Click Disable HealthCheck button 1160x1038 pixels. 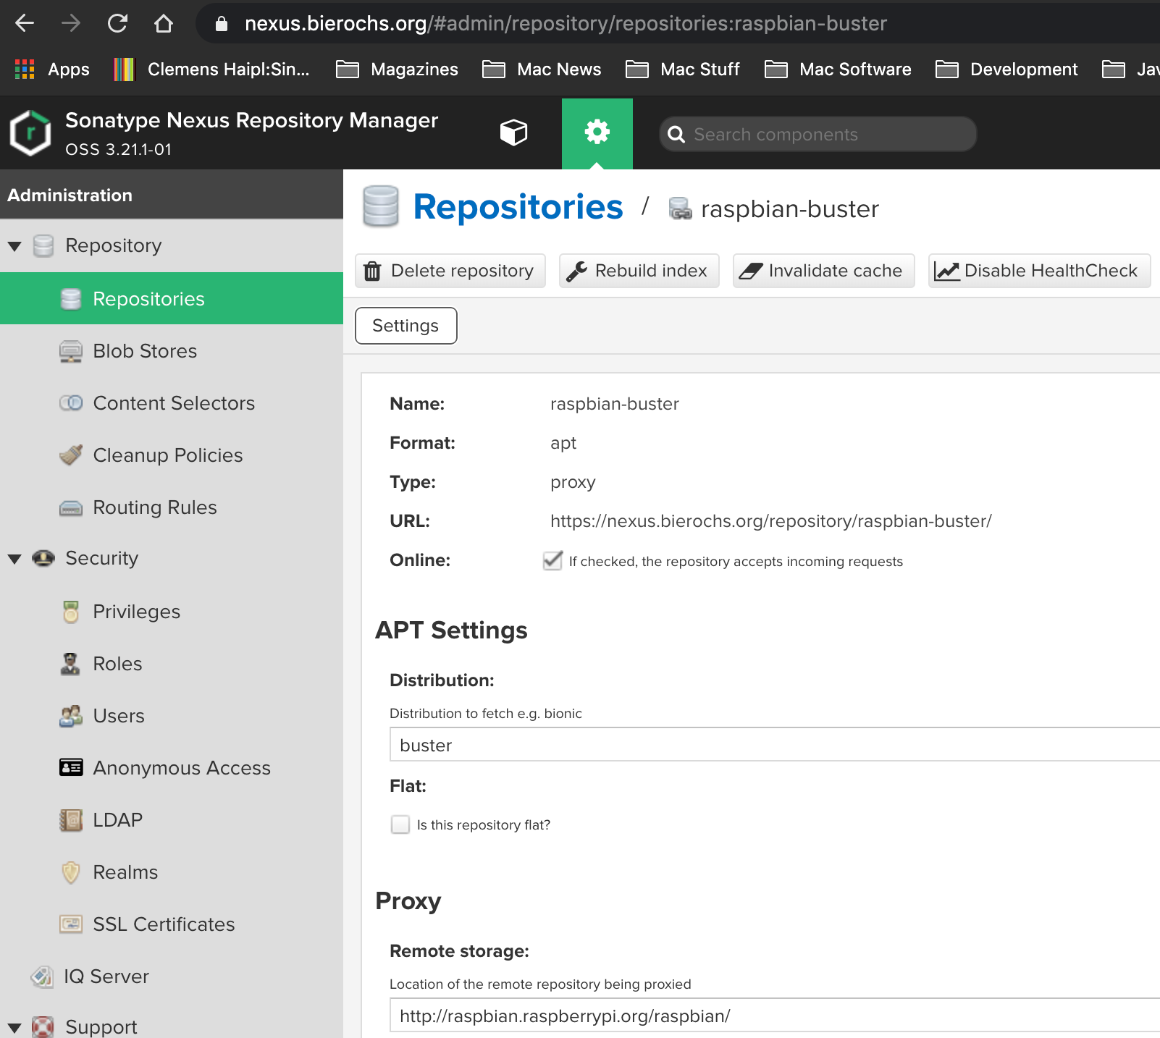click(1039, 271)
